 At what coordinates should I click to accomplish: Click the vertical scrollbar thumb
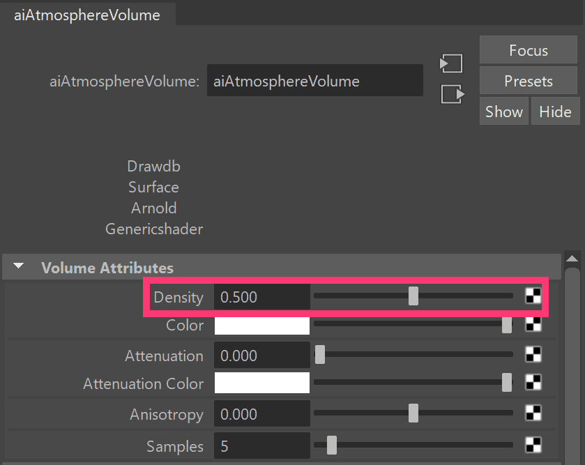pos(572,365)
